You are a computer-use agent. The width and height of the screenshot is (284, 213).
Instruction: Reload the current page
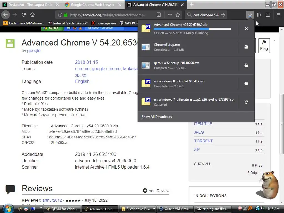(x=24, y=15)
